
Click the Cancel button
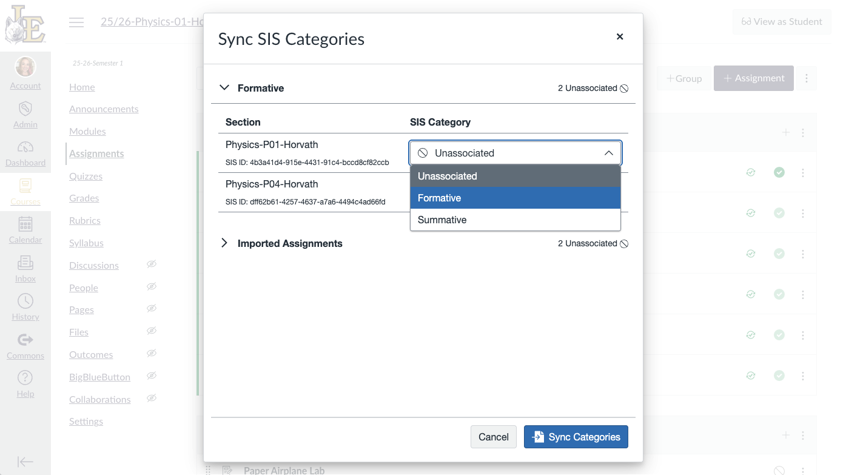[494, 437]
